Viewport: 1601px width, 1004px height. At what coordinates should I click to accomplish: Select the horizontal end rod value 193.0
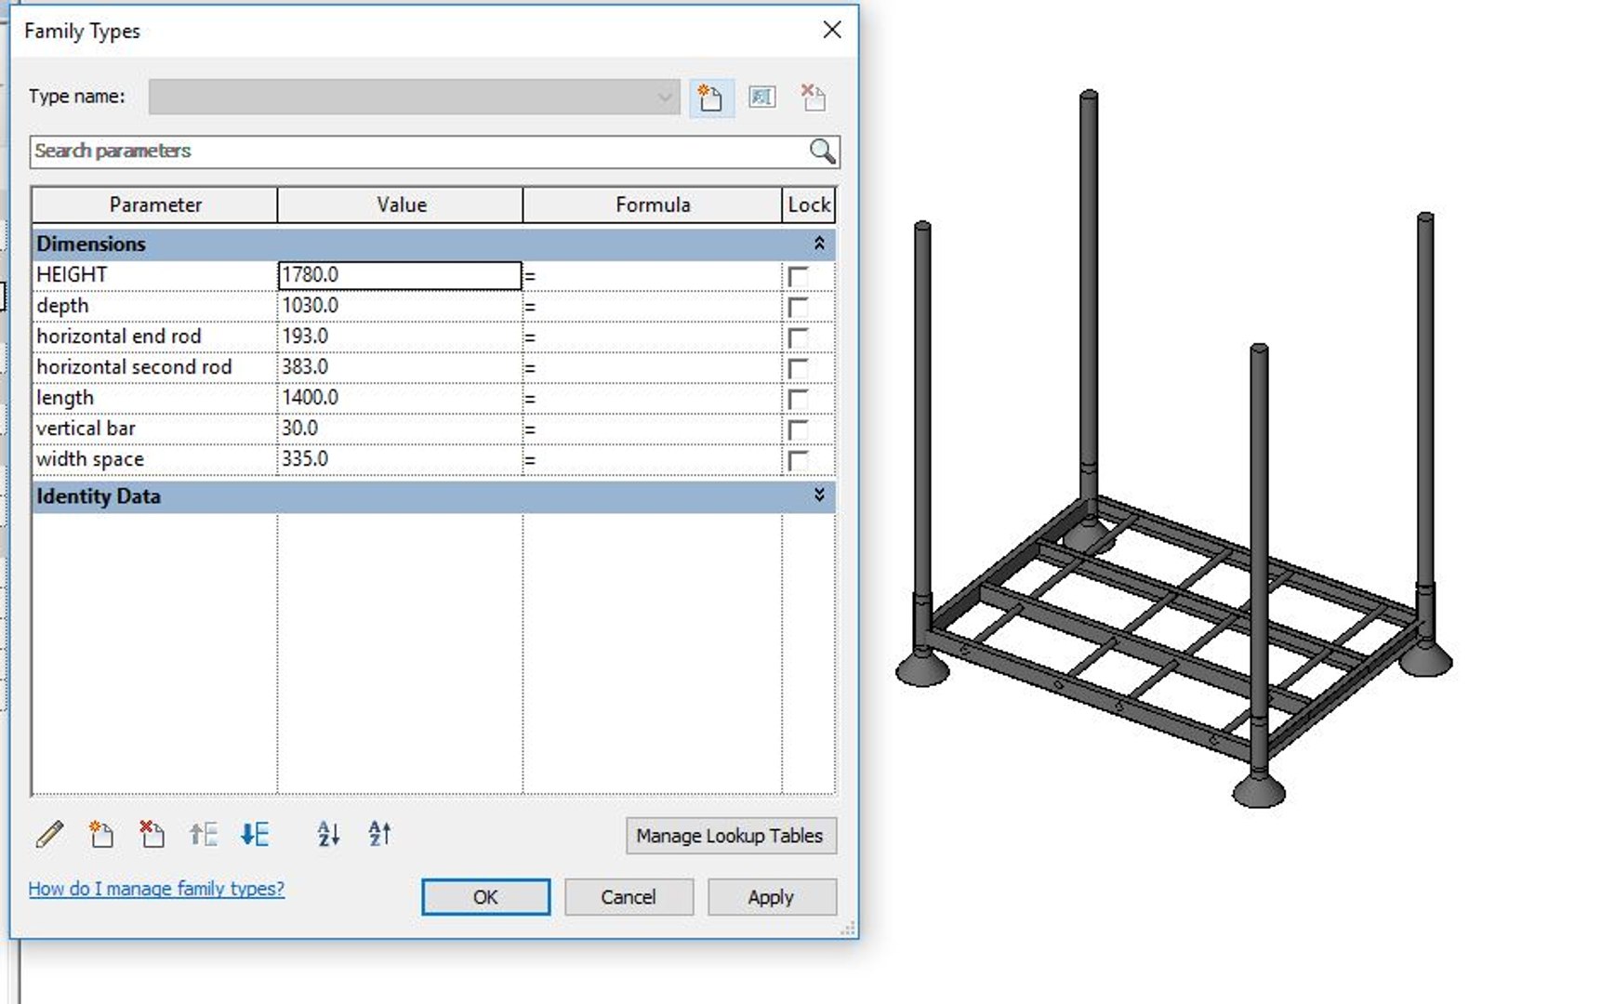pos(400,337)
